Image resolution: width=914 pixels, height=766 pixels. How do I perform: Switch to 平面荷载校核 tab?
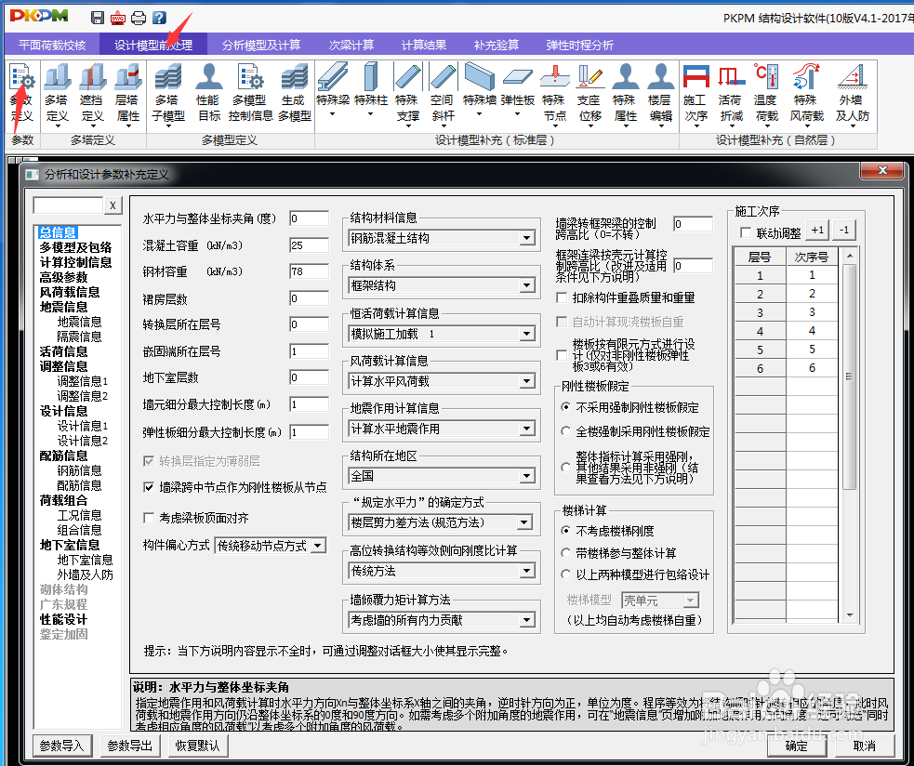point(52,45)
